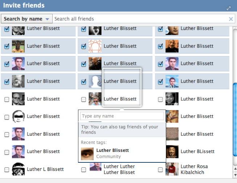The image size is (237, 183).
Task: Clear the friend search with X icon
Action: click(231, 19)
